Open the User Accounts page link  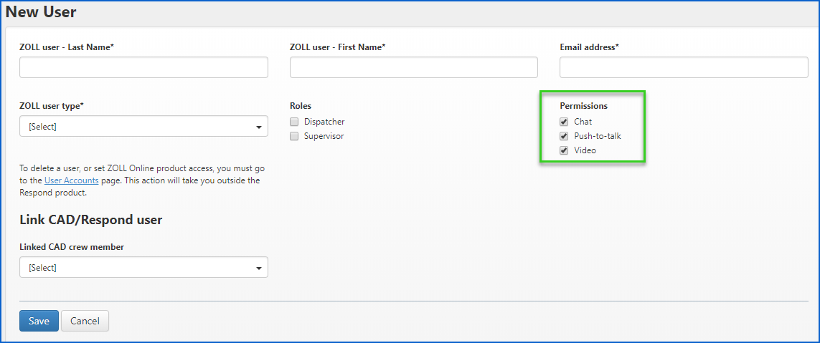click(x=71, y=180)
